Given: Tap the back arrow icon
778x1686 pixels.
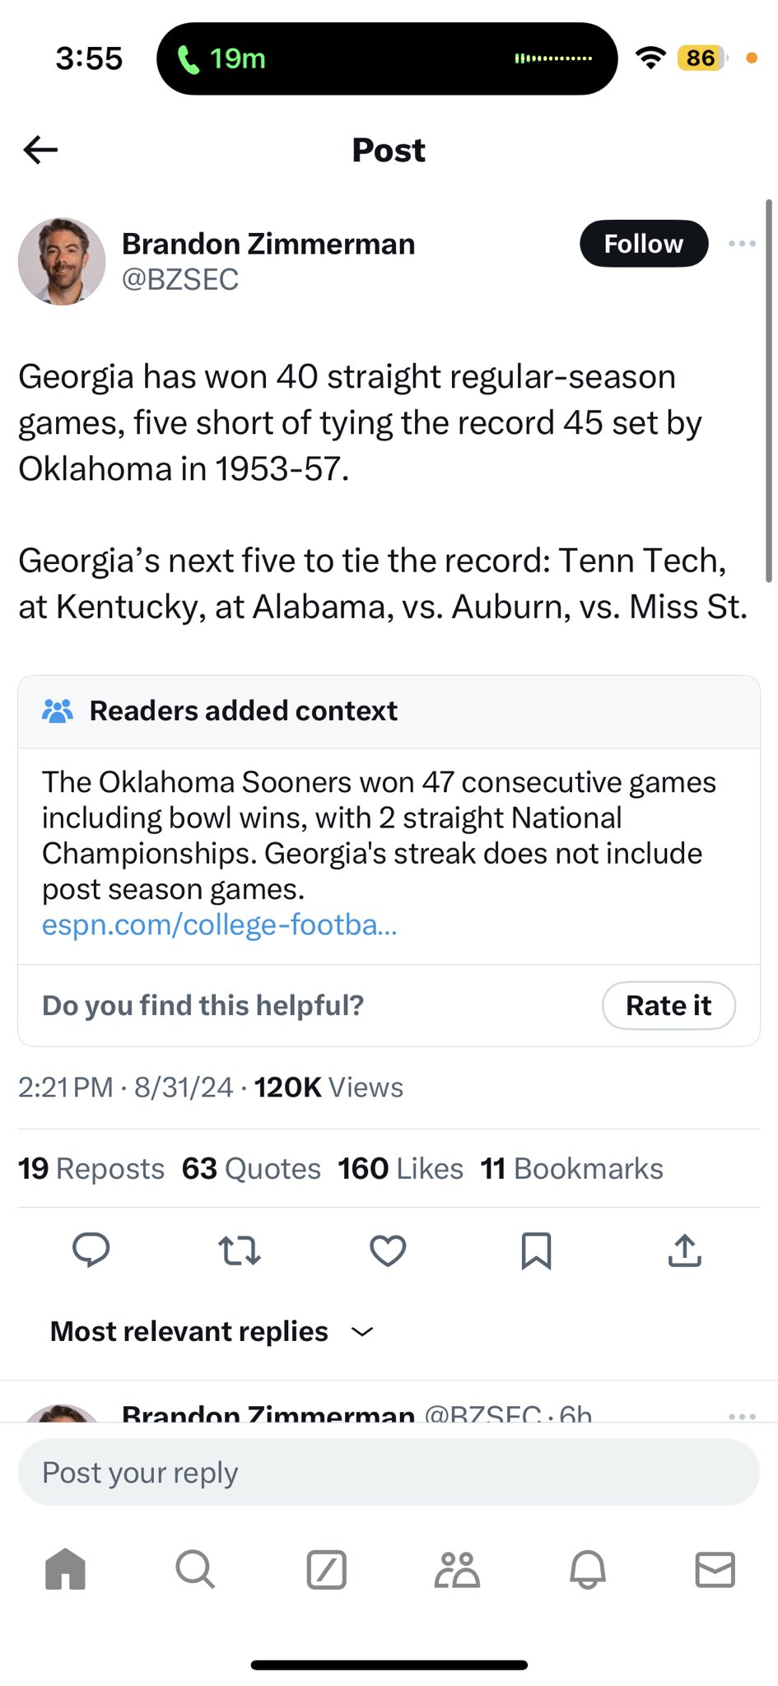Looking at the screenshot, I should (x=40, y=150).
